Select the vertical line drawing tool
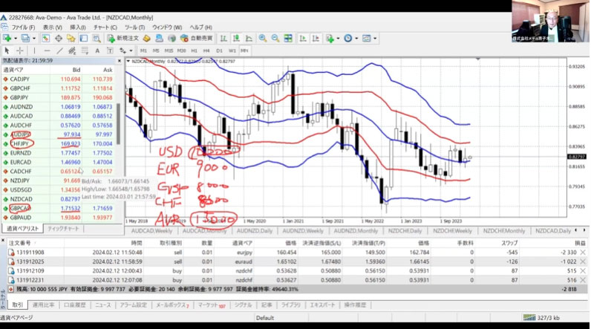This screenshot has height=329, width=591. [36, 50]
